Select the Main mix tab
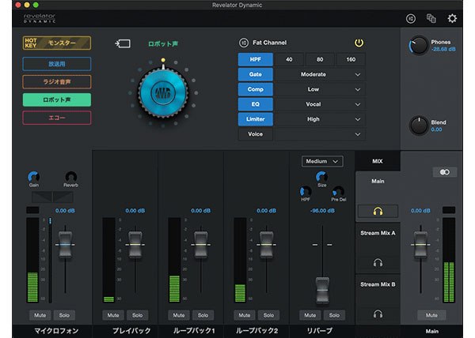The width and height of the screenshot is (475, 338). pyautogui.click(x=378, y=181)
